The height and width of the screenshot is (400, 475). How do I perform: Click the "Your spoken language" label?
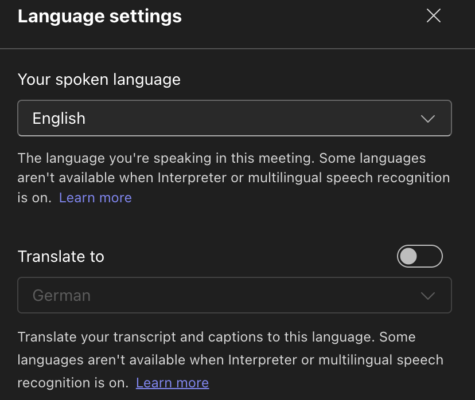[99, 79]
